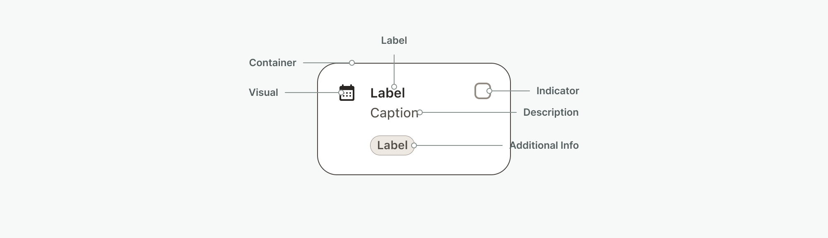The width and height of the screenshot is (828, 238).
Task: Click the Description annotation text
Action: (551, 112)
